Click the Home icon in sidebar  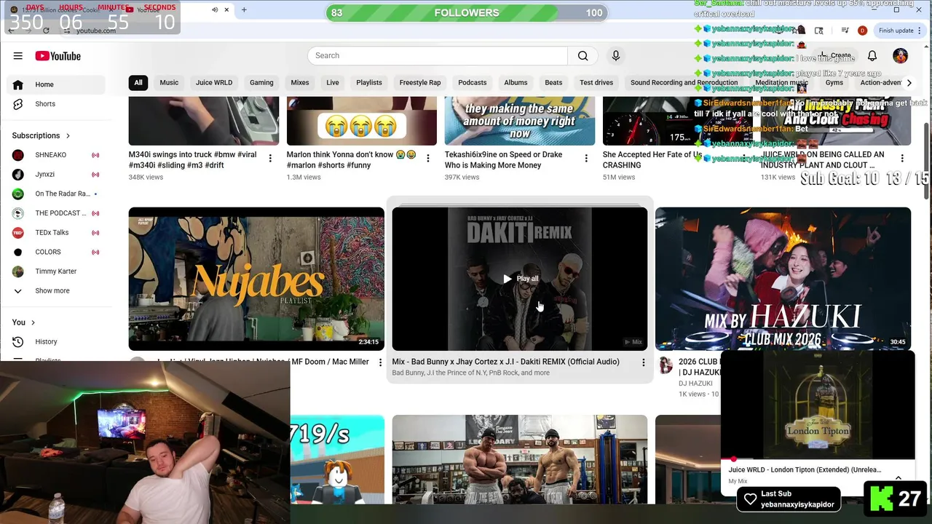point(18,84)
